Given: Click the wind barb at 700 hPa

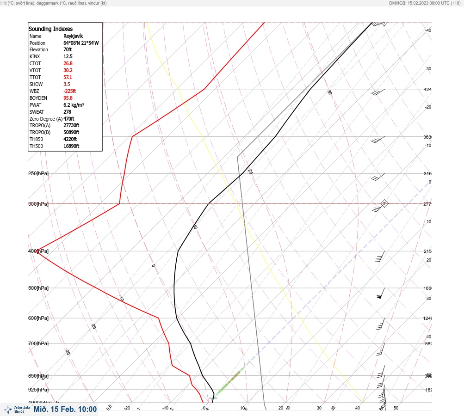Looking at the screenshot, I should click(381, 349).
